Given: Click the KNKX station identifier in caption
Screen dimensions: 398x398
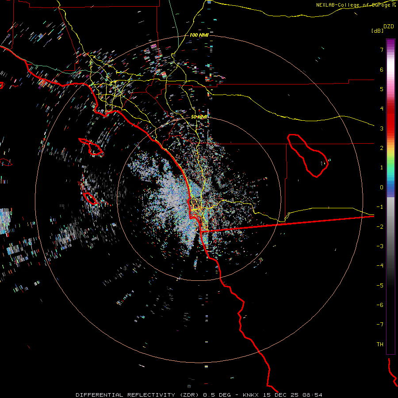Looking at the screenshot, I should pyautogui.click(x=252, y=395).
